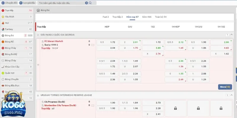Select the Bóng Rổ basketball icon
This screenshot has height=118, width=237.
(x=3, y=42)
